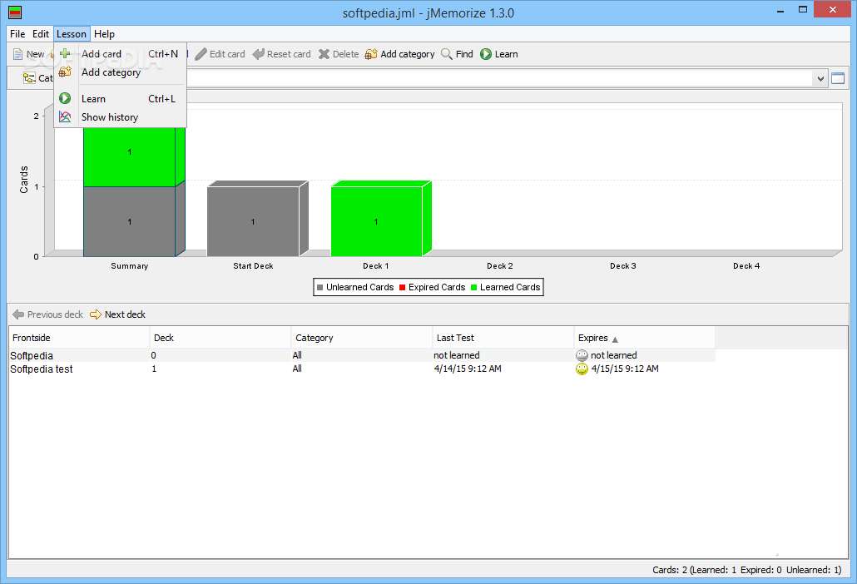
Task: Click the jMemorize app icon in title bar
Action: (x=15, y=12)
